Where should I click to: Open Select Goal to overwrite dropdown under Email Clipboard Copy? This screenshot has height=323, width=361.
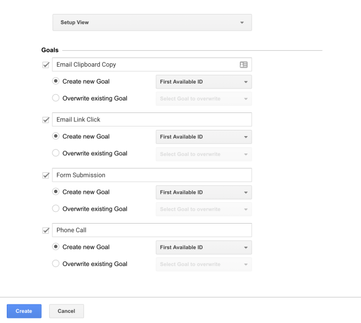(204, 99)
